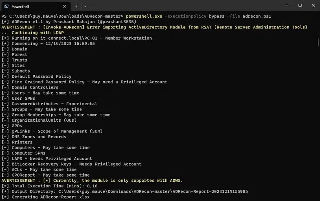
Task: Click the Output Directory path line
Action: click(125, 191)
